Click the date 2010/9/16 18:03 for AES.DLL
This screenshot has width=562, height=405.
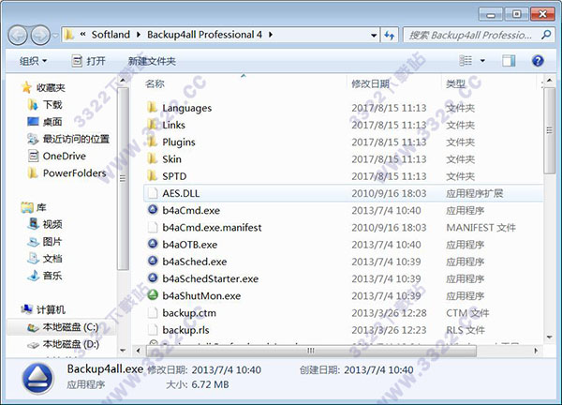click(389, 193)
